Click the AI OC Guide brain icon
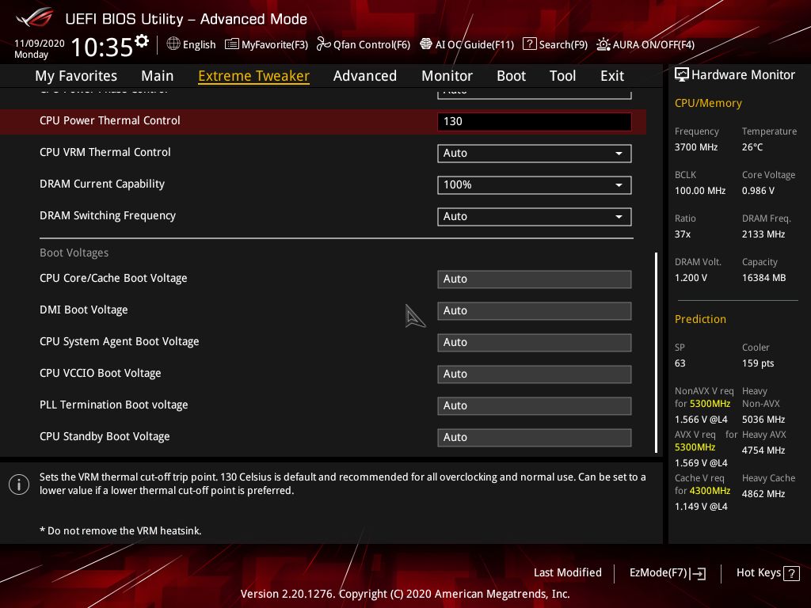The height and width of the screenshot is (608, 811). click(x=425, y=44)
